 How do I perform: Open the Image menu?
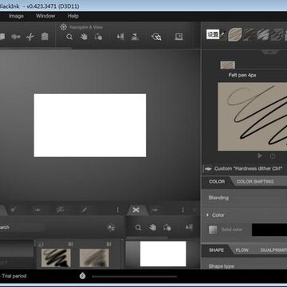tap(16, 16)
